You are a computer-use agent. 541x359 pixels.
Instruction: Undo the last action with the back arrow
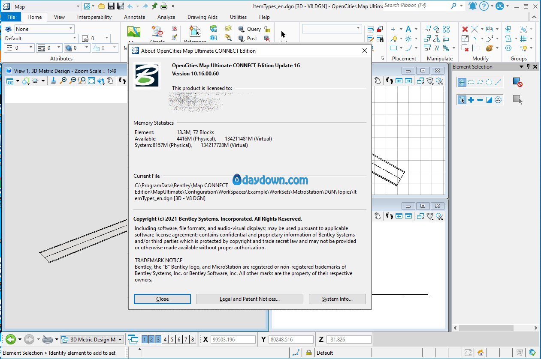[x=130, y=6]
